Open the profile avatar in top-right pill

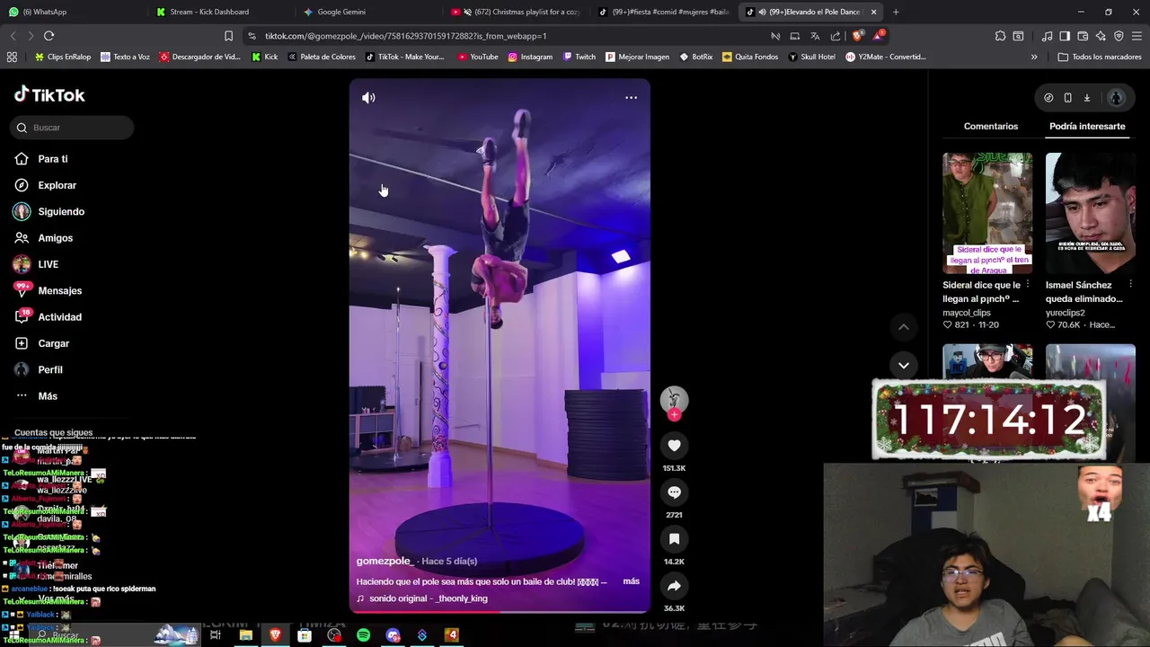(x=1116, y=97)
